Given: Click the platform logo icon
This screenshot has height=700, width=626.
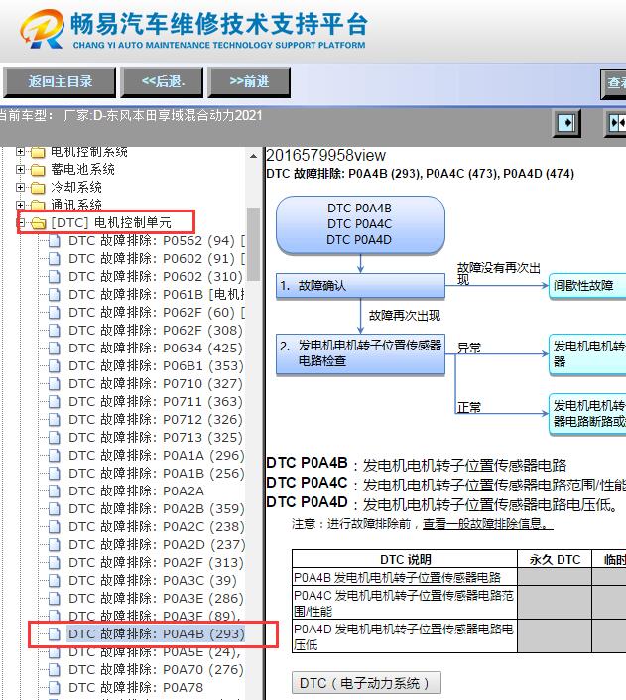Looking at the screenshot, I should point(42,29).
